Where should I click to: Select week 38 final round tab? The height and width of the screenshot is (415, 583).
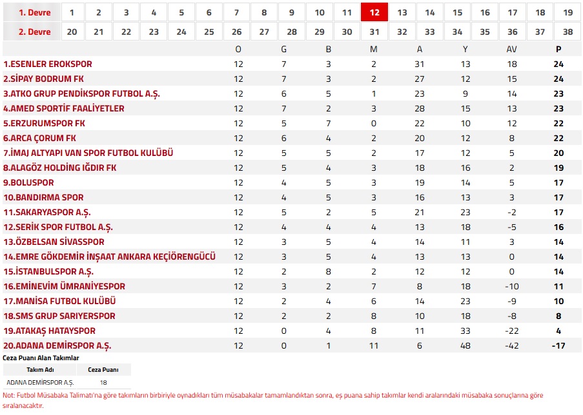click(x=568, y=32)
